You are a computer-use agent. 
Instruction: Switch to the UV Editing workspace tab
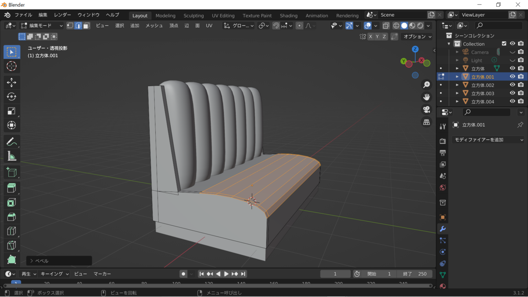point(223,15)
